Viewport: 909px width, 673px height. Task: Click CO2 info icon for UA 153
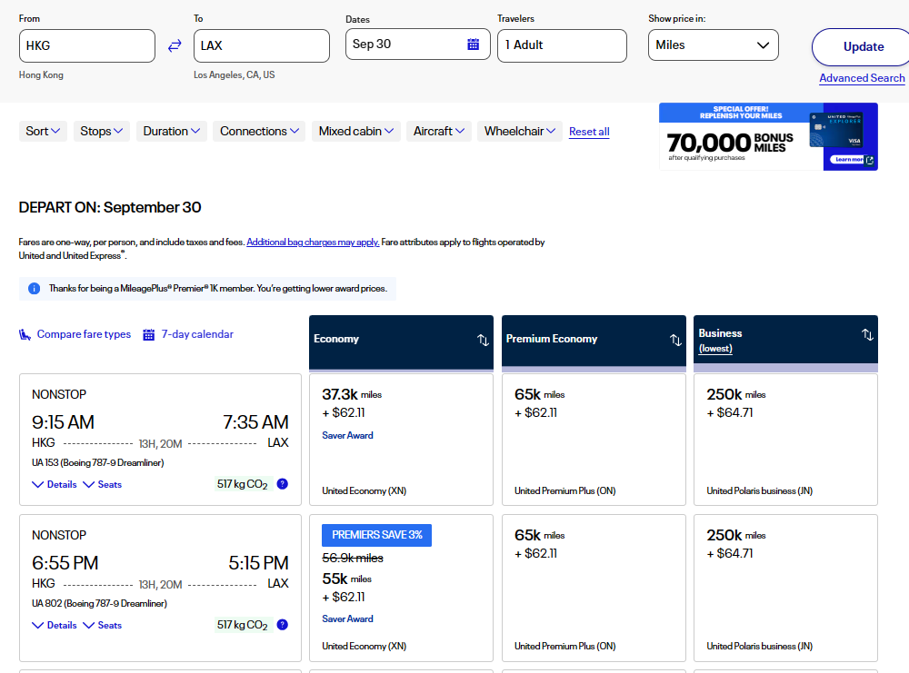[x=282, y=484]
